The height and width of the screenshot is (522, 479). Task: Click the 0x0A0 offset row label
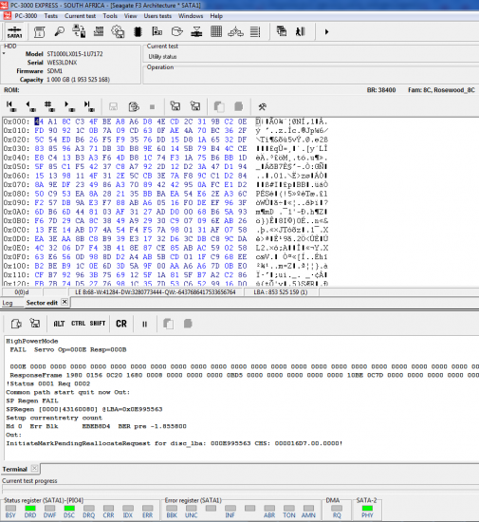tap(16, 212)
